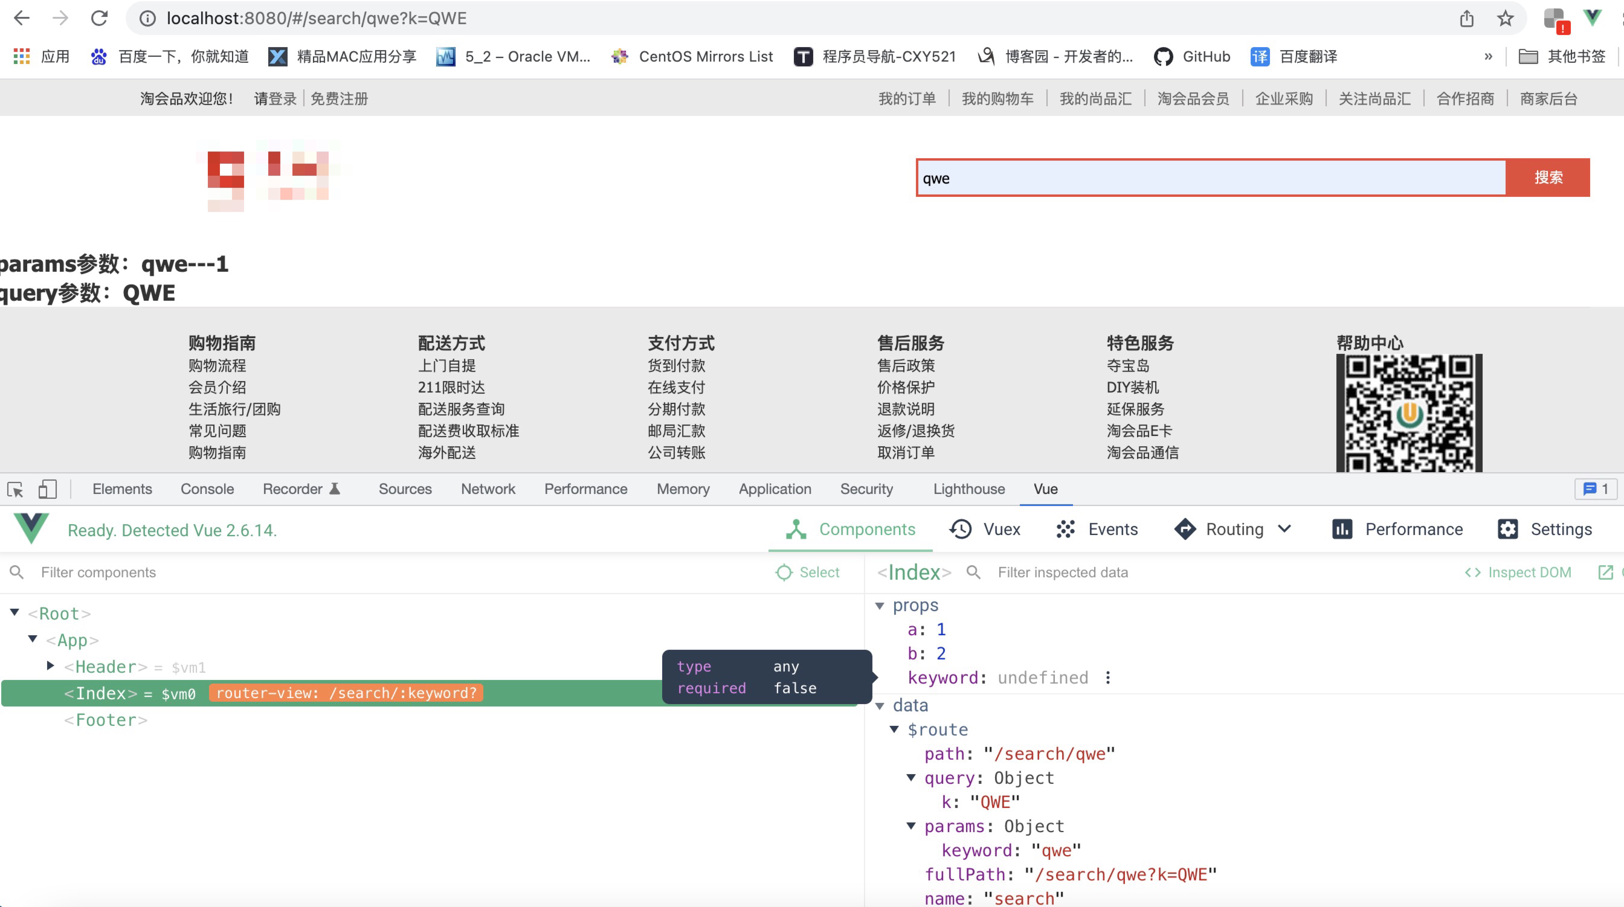Switch to the Console devtools tab
The width and height of the screenshot is (1624, 907).
pos(207,489)
